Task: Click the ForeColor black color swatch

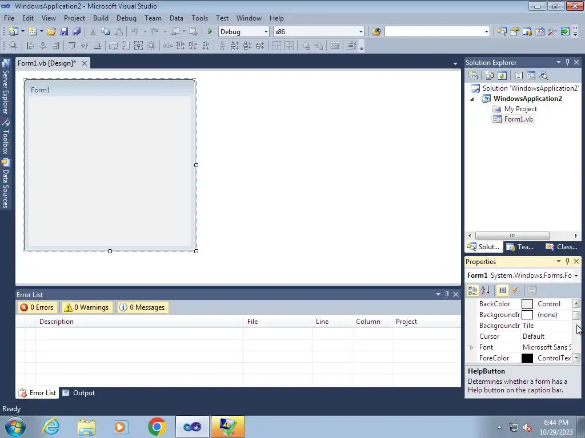Action: click(527, 358)
